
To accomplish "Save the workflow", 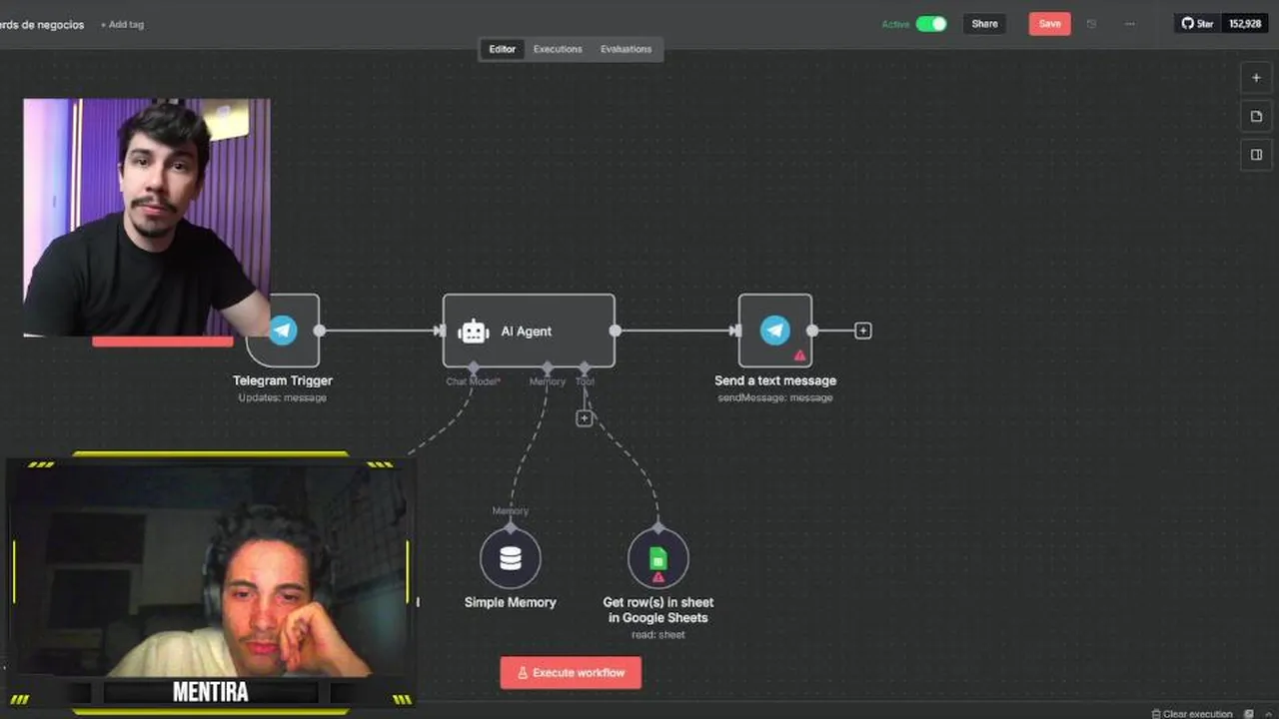I will coord(1049,24).
